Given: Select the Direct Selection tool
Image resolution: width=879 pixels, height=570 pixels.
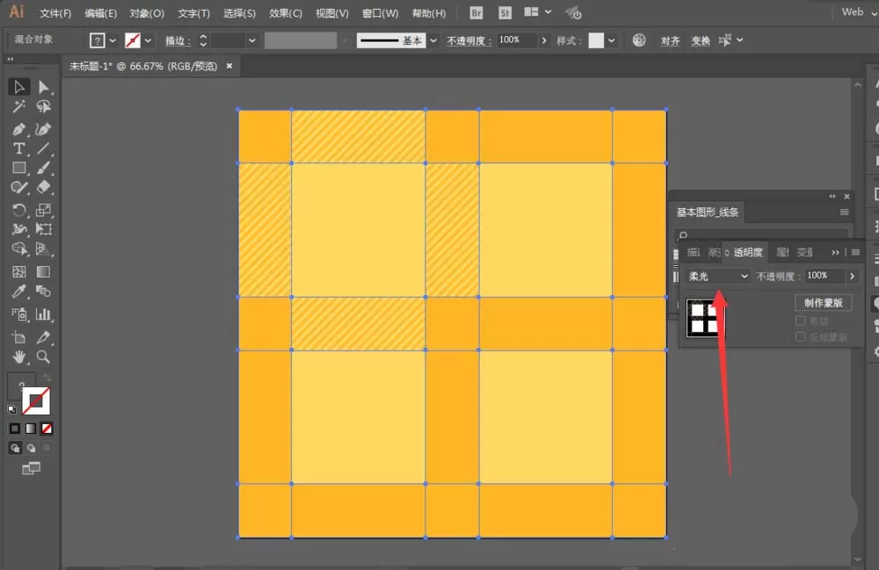Looking at the screenshot, I should point(43,87).
